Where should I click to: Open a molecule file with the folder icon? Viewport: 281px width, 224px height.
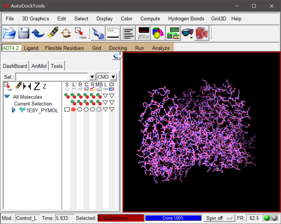(x=9, y=33)
